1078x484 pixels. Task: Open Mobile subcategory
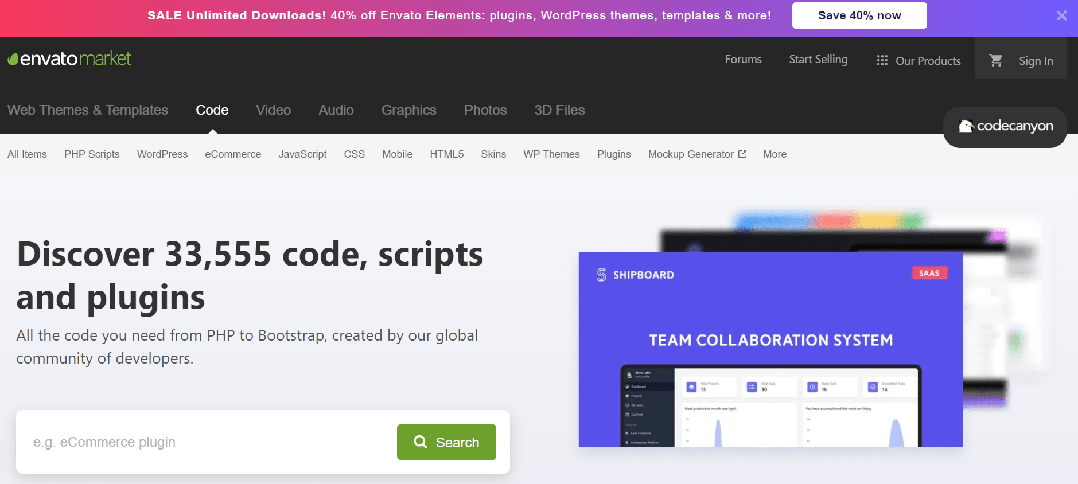tap(398, 154)
